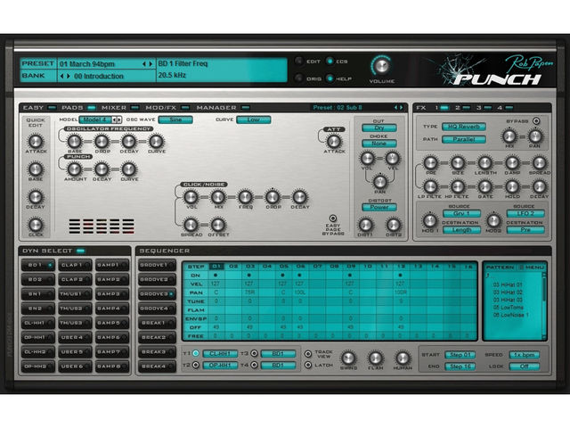Click step 05 On cell in sequencer
570x428 pixels.
pos(283,276)
